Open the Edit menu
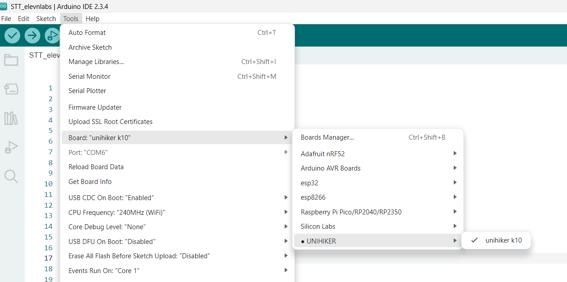Screen dimensions: 567x282 pyautogui.click(x=23, y=19)
